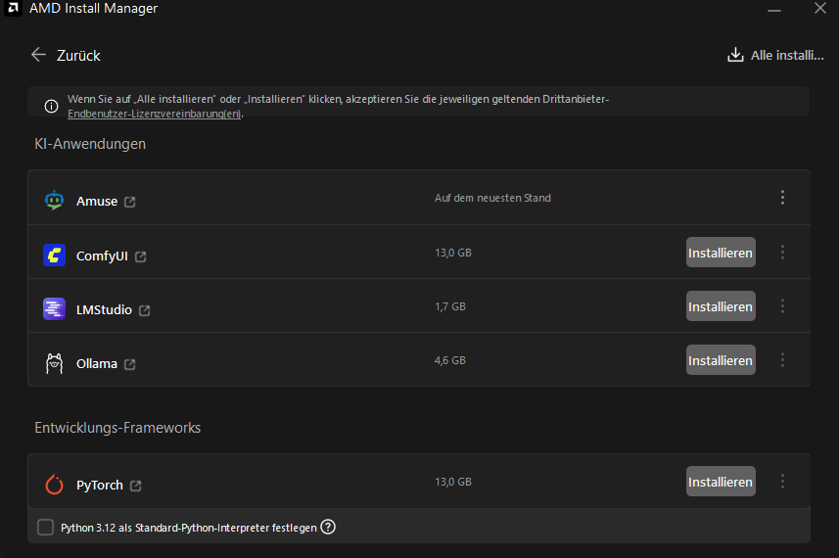839x558 pixels.
Task: Open the three-dot menu for Amuse
Action: [x=782, y=198]
